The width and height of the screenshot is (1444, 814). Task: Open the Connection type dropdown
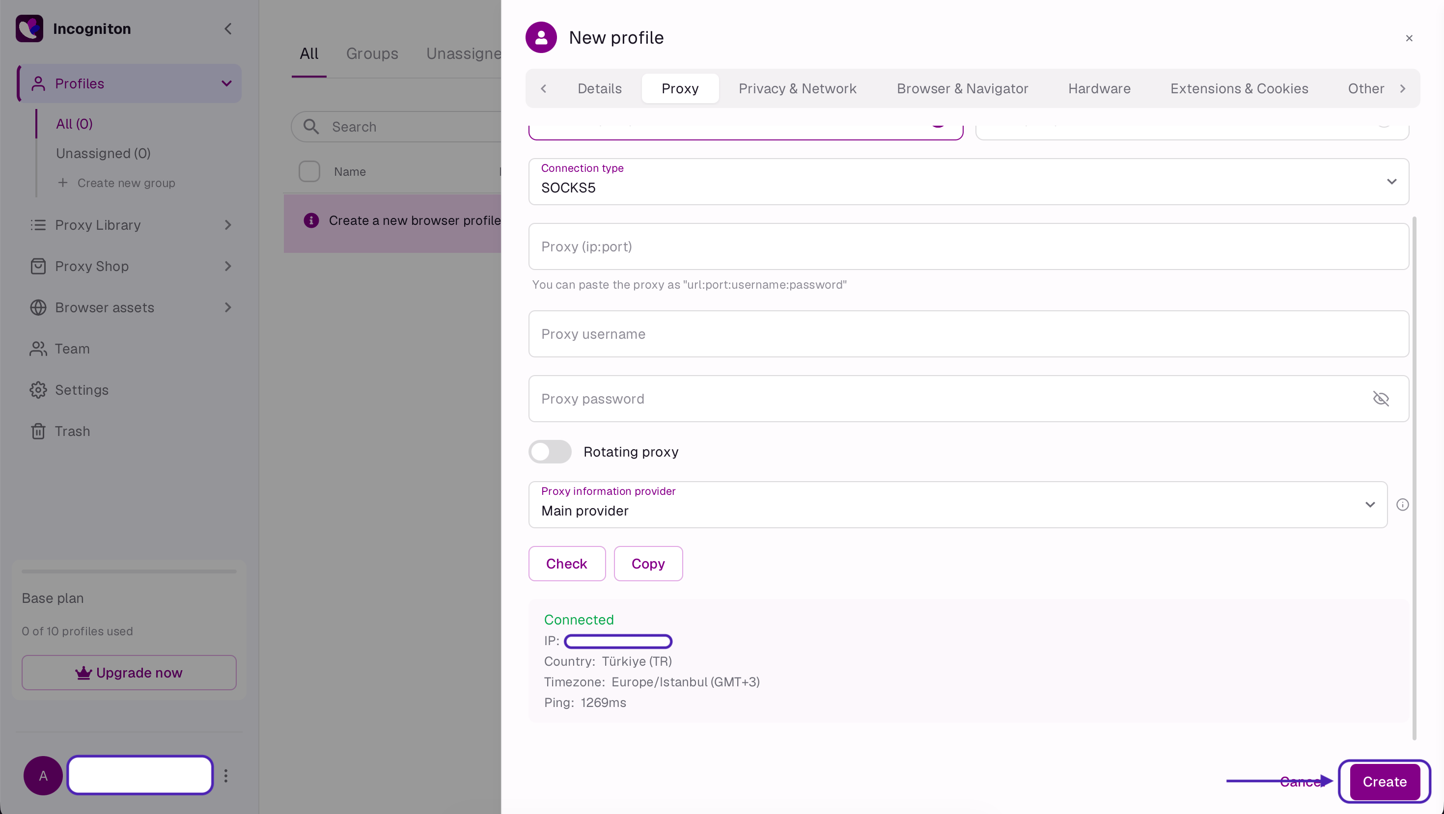click(968, 182)
